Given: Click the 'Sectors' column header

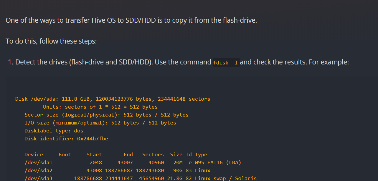Looking at the screenshot, I should click(x=153, y=155).
